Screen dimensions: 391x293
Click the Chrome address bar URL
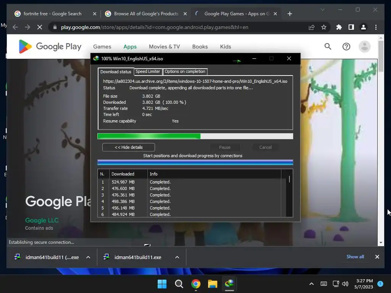click(x=155, y=27)
